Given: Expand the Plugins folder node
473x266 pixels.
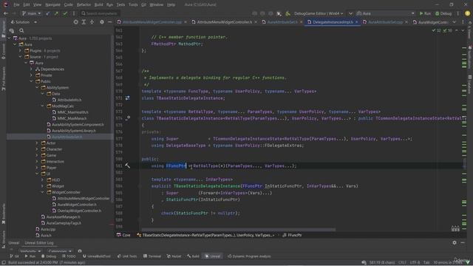Looking at the screenshot, I should (20, 51).
